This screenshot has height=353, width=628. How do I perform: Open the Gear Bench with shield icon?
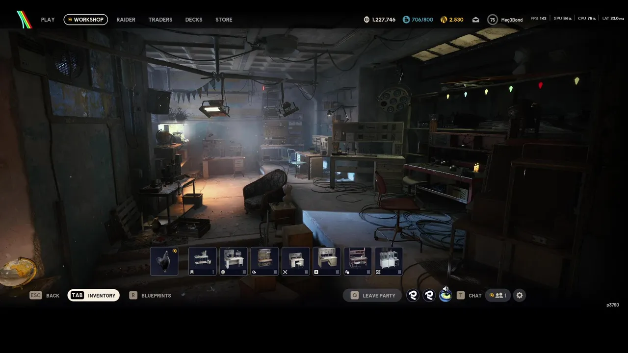pyautogui.click(x=234, y=261)
